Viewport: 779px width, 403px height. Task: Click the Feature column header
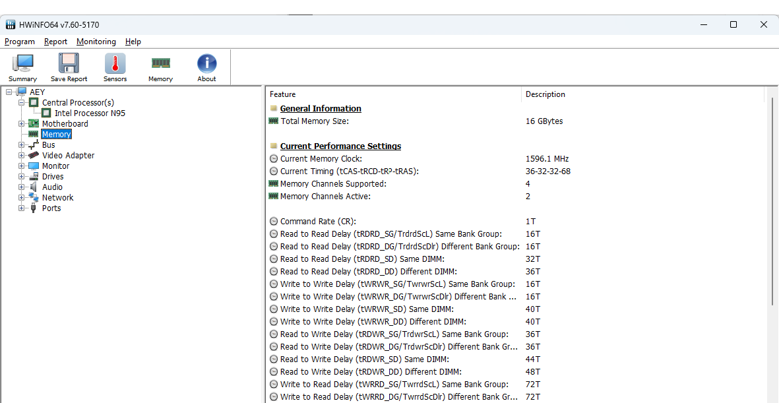coord(392,94)
